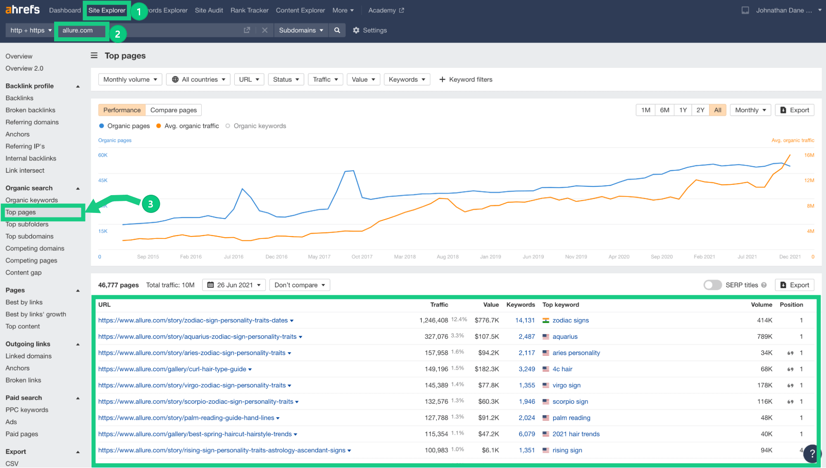
Task: Click the help question mark bubble
Action: coord(812,453)
